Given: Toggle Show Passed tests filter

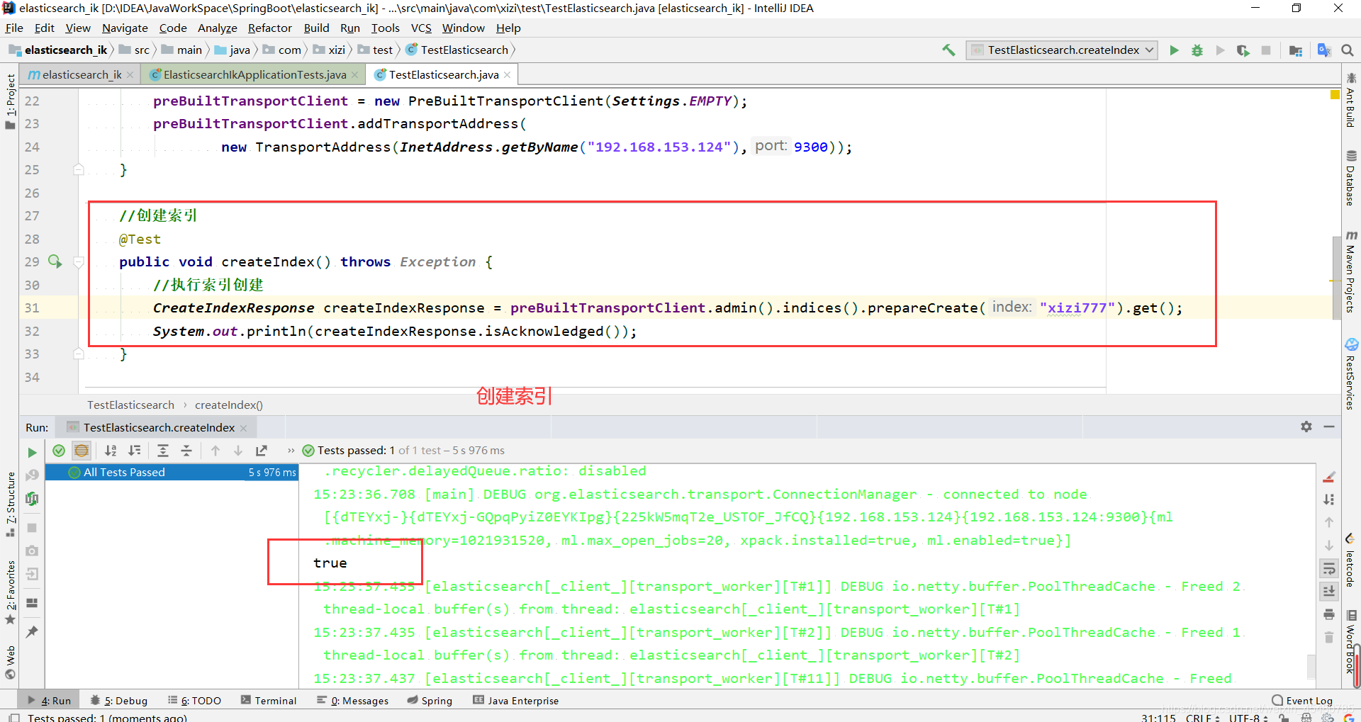Looking at the screenshot, I should [x=59, y=451].
